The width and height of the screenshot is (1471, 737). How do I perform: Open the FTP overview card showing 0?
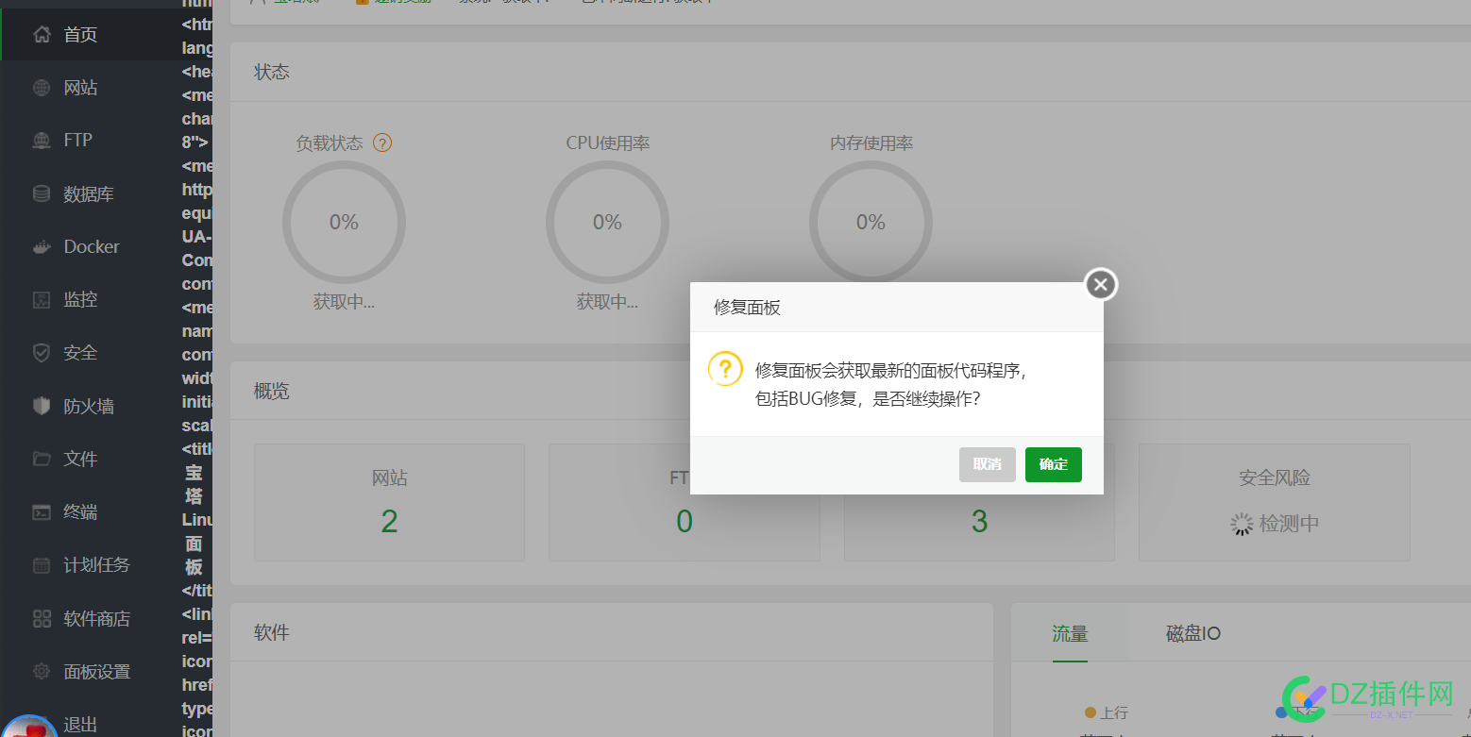coord(685,502)
